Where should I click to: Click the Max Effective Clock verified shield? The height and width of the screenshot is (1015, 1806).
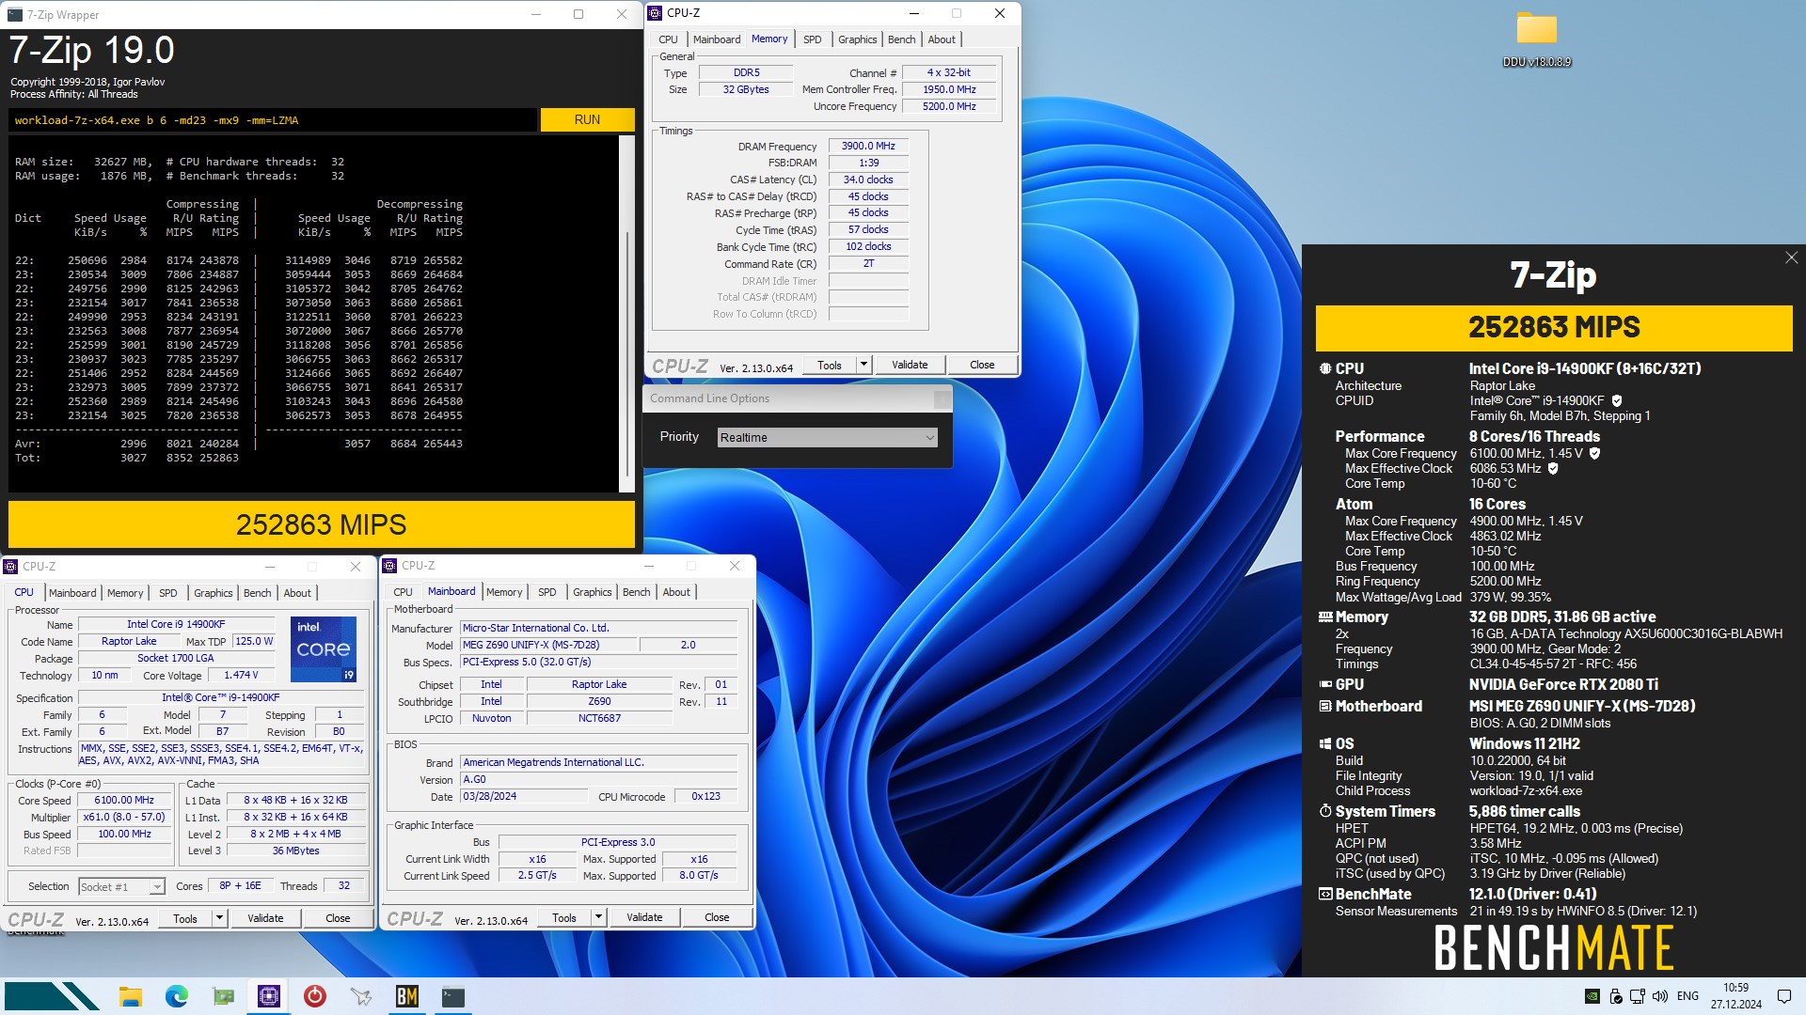pyautogui.click(x=1553, y=468)
